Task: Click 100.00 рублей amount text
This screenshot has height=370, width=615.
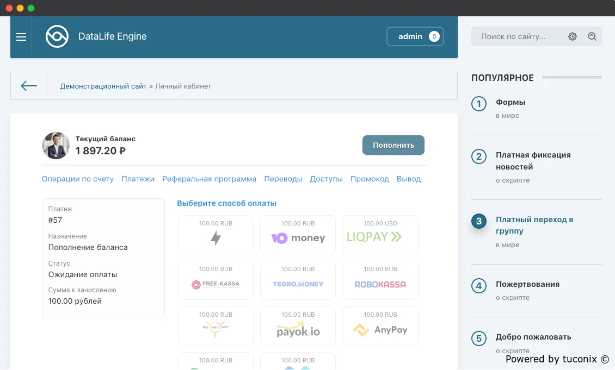Action: point(75,301)
